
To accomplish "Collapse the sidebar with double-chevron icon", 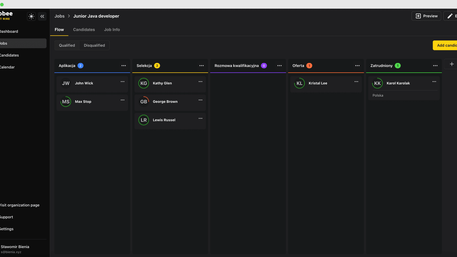I will 42,16.
